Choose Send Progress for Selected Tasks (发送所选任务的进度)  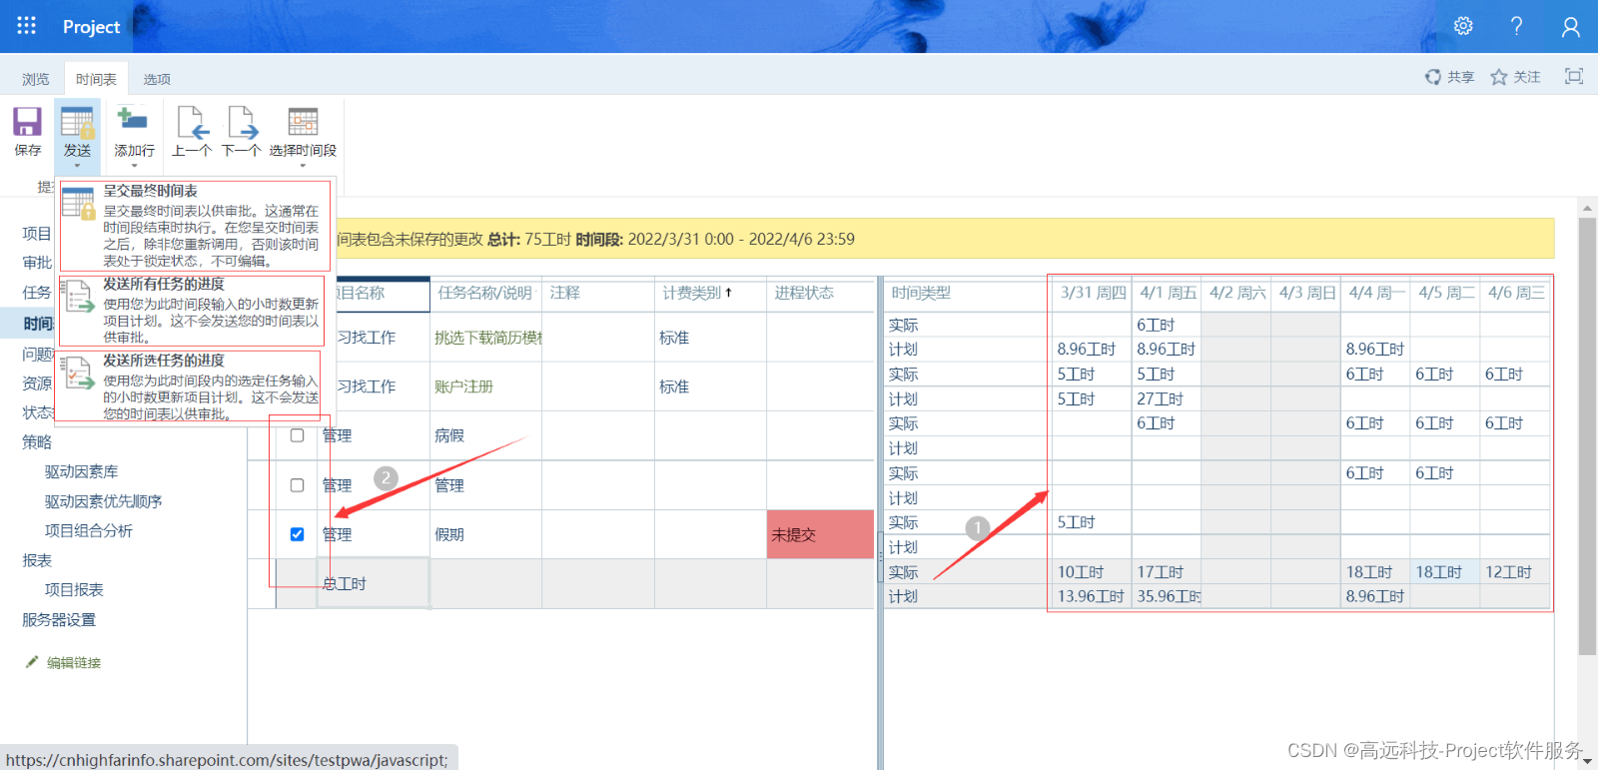pos(189,385)
